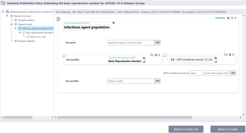Collapse the Research result tree node
Screen dimensions: 246x133
tap(11, 24)
